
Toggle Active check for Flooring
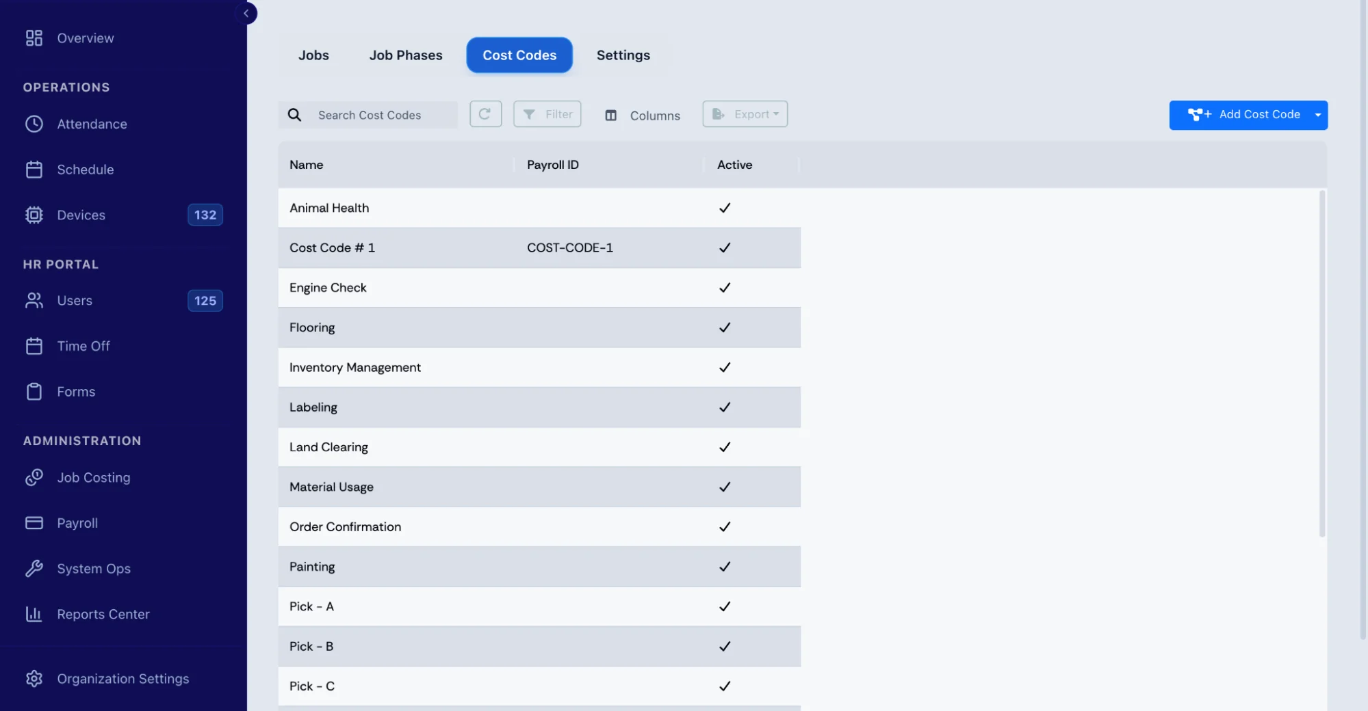725,327
